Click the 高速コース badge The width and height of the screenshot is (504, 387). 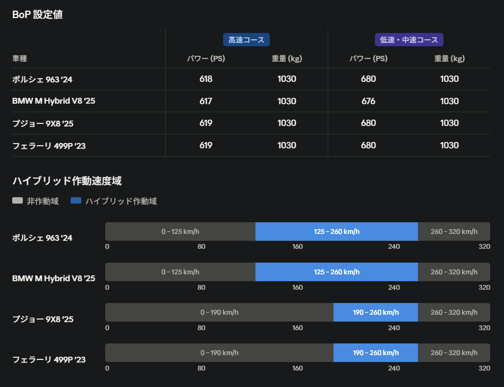pyautogui.click(x=246, y=39)
